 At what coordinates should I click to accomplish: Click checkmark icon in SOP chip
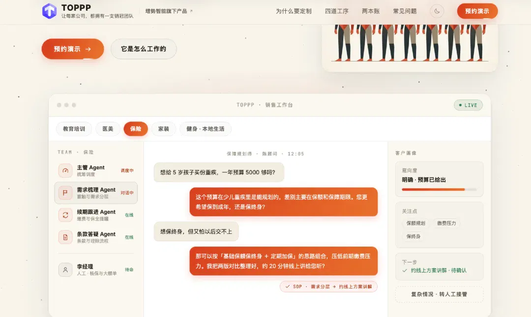coord(288,286)
